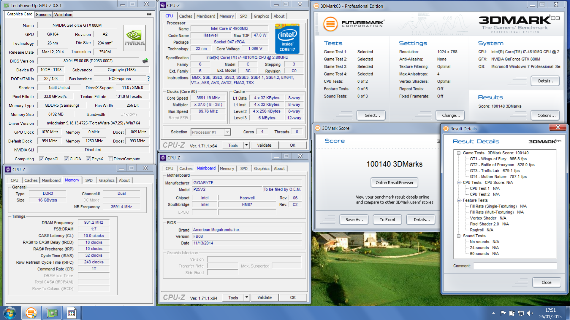Switch to GPU-Z Validation tab
The image size is (570, 320).
(x=63, y=15)
